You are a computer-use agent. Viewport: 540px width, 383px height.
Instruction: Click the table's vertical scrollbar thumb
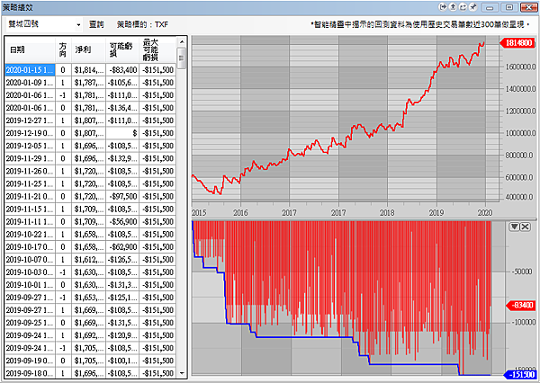pyautogui.click(x=182, y=58)
